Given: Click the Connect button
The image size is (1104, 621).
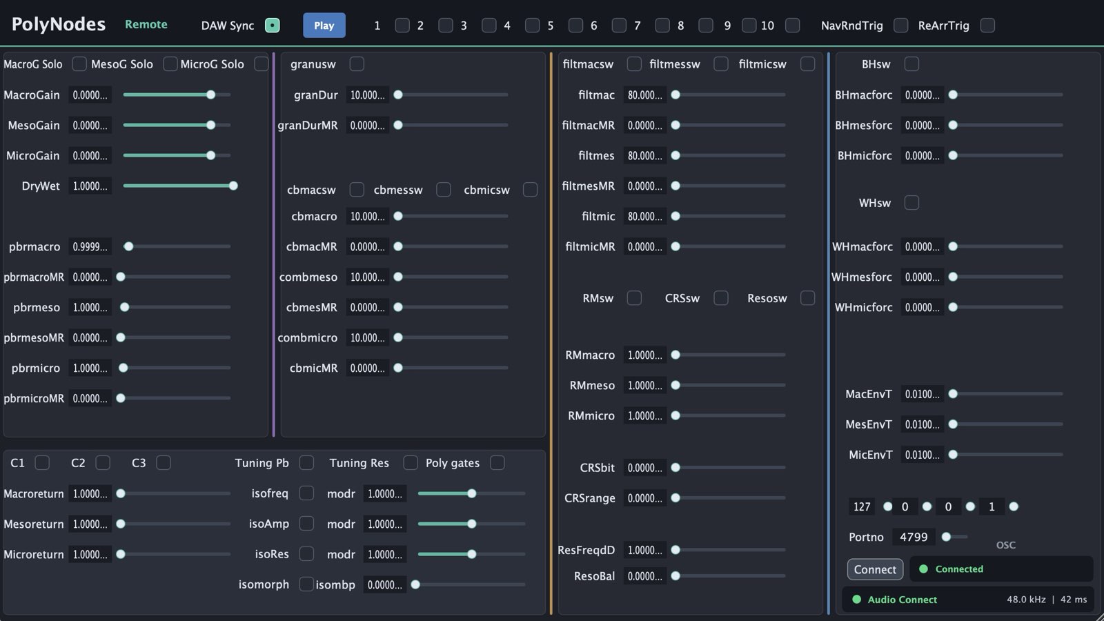Looking at the screenshot, I should [x=875, y=569].
